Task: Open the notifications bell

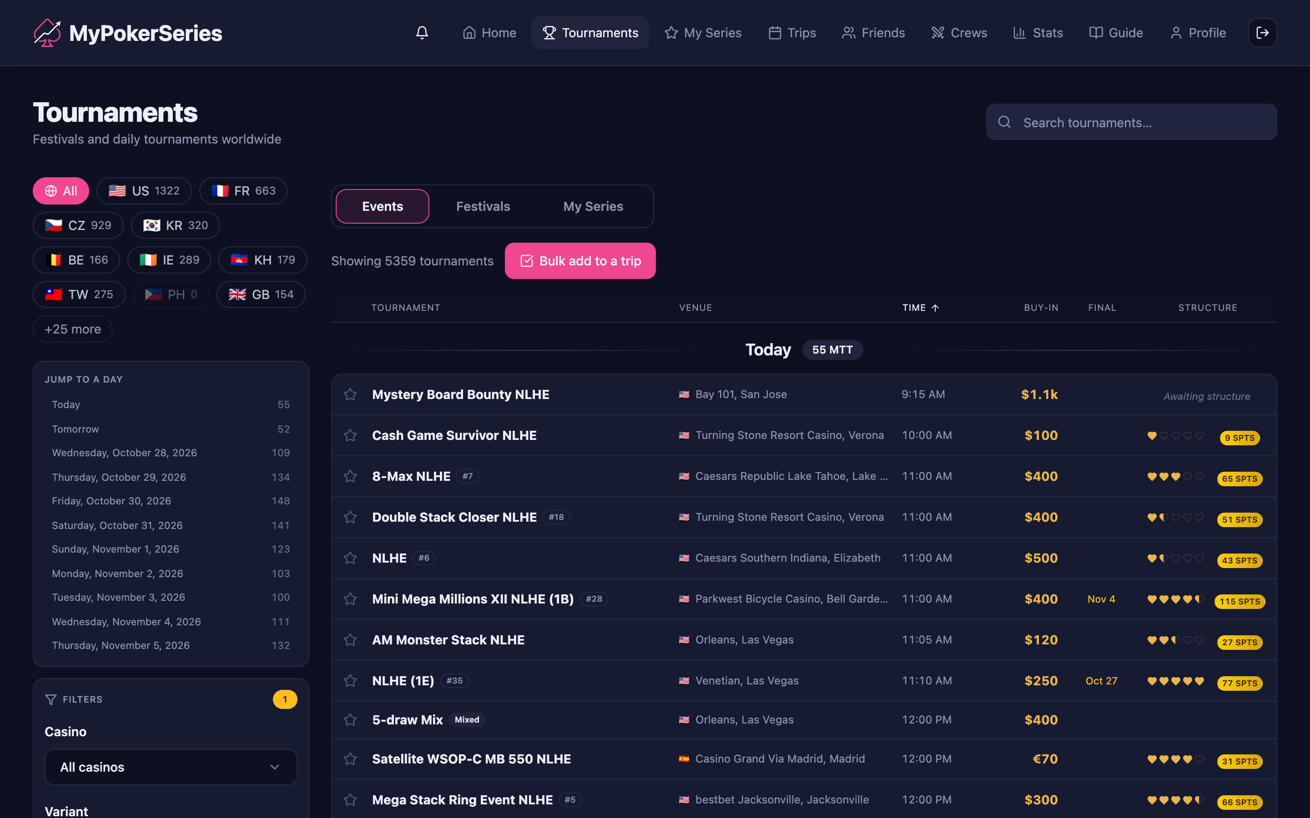Action: coord(422,33)
